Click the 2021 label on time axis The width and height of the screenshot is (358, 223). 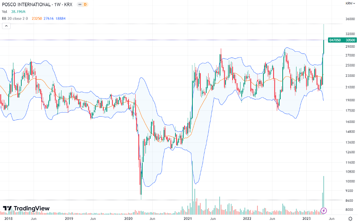188,218
